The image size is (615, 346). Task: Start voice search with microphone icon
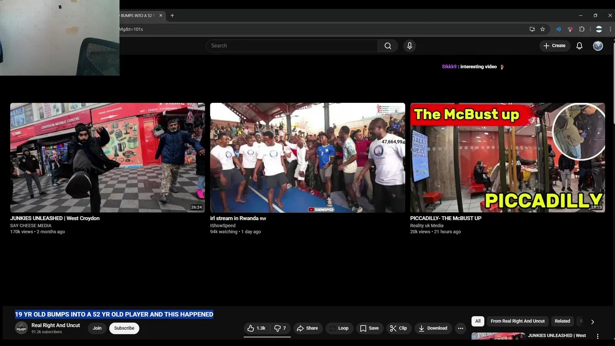point(409,46)
